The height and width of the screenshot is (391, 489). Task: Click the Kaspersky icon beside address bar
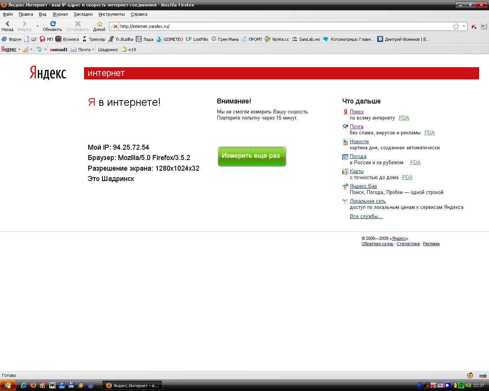point(474,26)
